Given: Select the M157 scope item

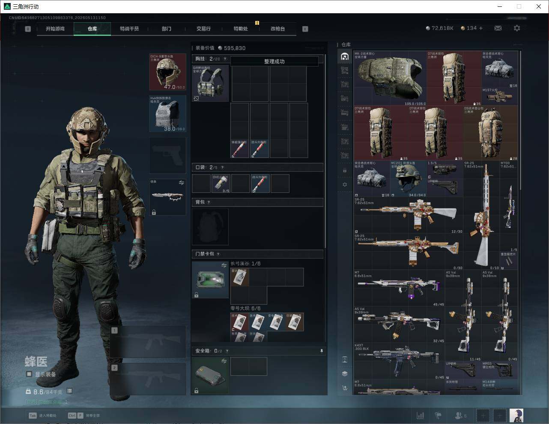Looking at the screenshot, I should click(499, 96).
